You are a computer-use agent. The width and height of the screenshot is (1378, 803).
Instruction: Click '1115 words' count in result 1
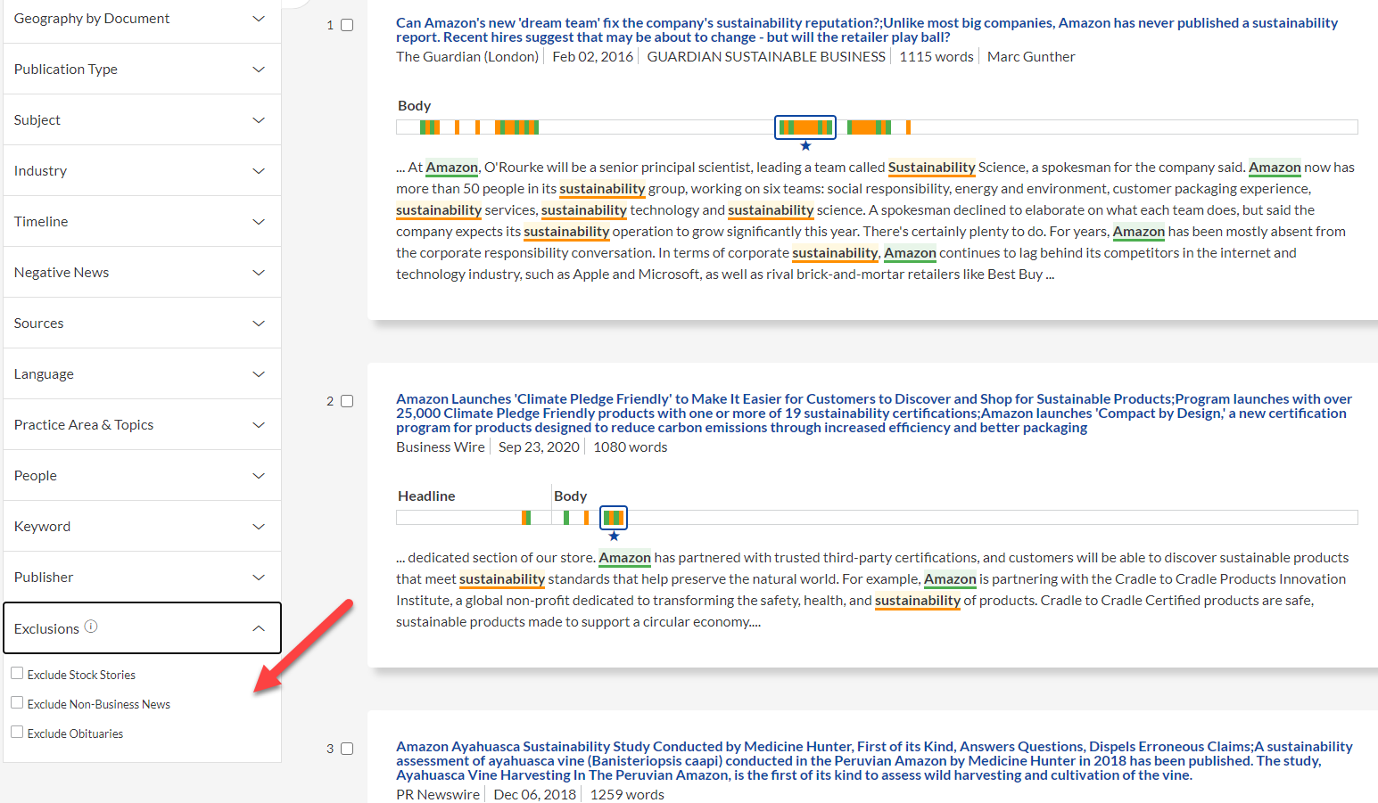tap(937, 56)
